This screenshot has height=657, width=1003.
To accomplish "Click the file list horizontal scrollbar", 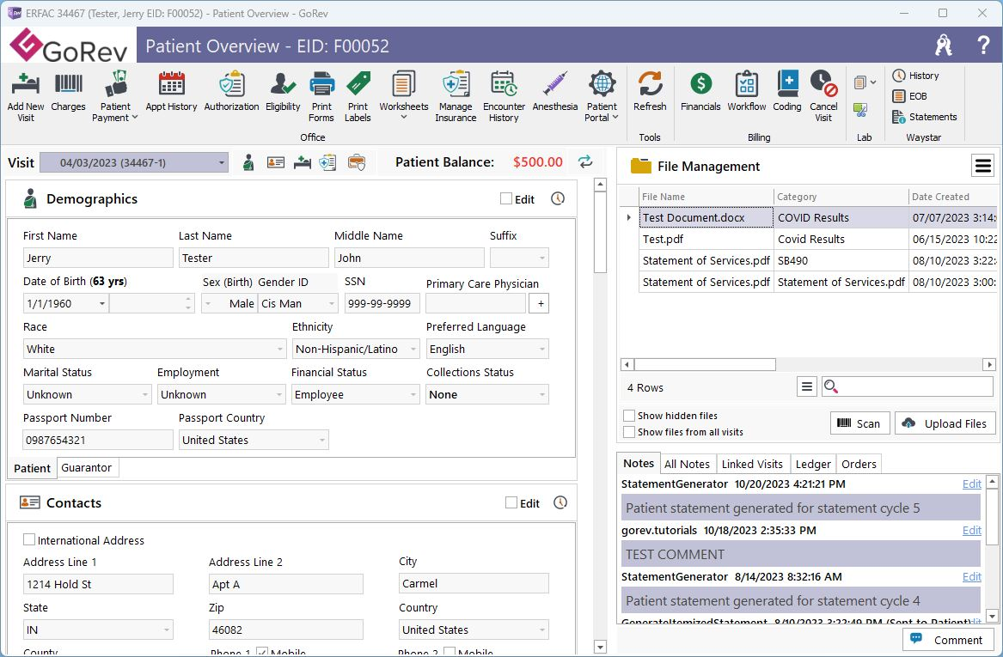I will click(x=705, y=365).
